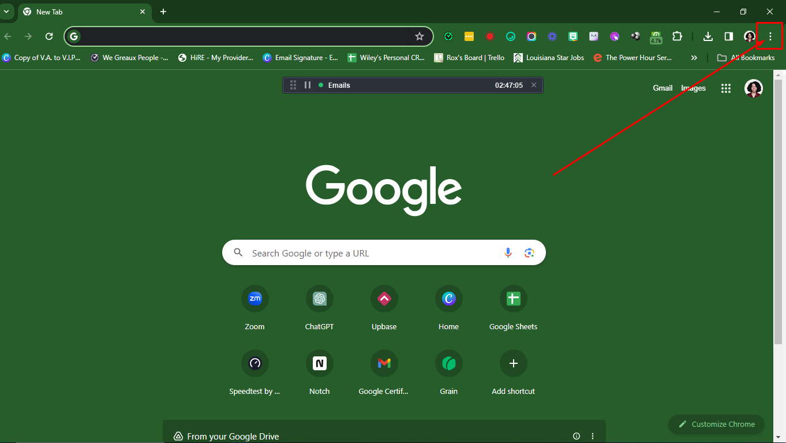Open Google Lens image search icon

click(x=529, y=252)
